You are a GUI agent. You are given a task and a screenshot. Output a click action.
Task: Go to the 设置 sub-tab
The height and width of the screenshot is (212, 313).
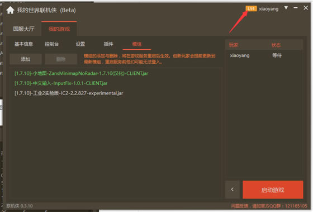[80, 44]
